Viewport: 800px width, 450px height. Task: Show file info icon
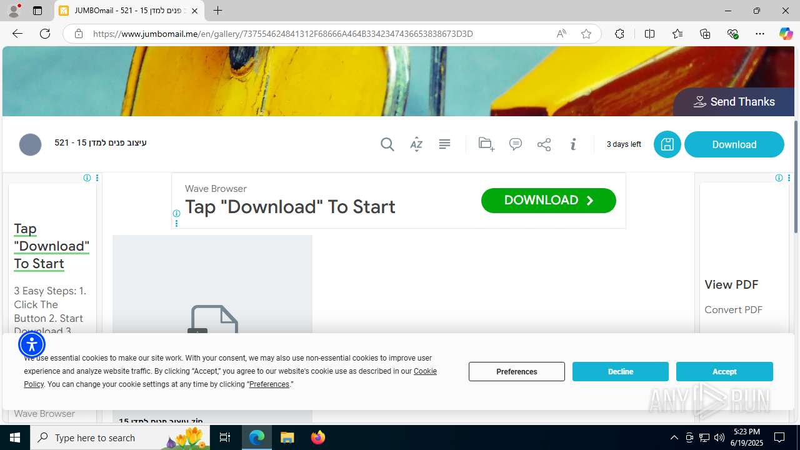tap(573, 144)
